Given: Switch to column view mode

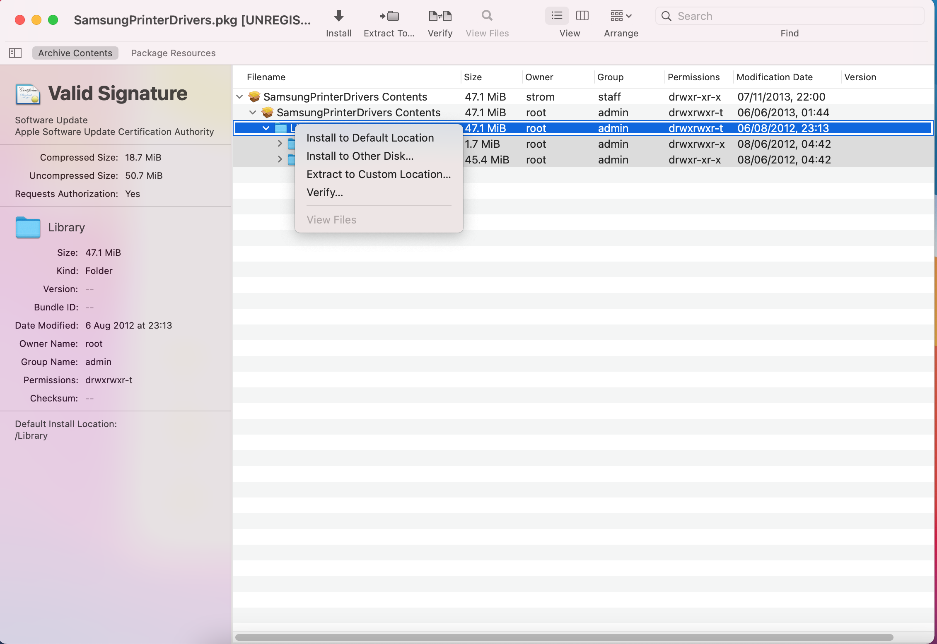Looking at the screenshot, I should tap(582, 16).
